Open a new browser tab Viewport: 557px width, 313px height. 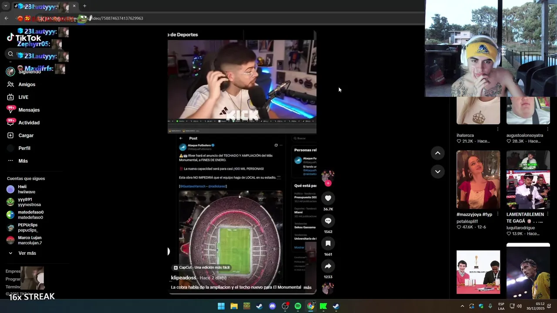click(84, 6)
